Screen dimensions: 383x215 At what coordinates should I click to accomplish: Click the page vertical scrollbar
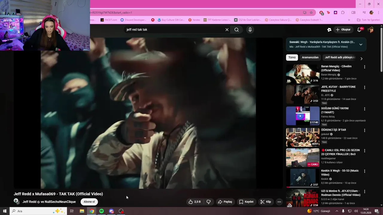pyautogui.click(x=381, y=49)
